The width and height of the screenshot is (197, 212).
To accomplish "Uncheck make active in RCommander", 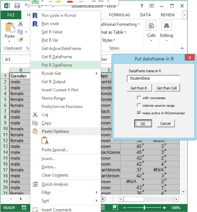I will coord(139,113).
